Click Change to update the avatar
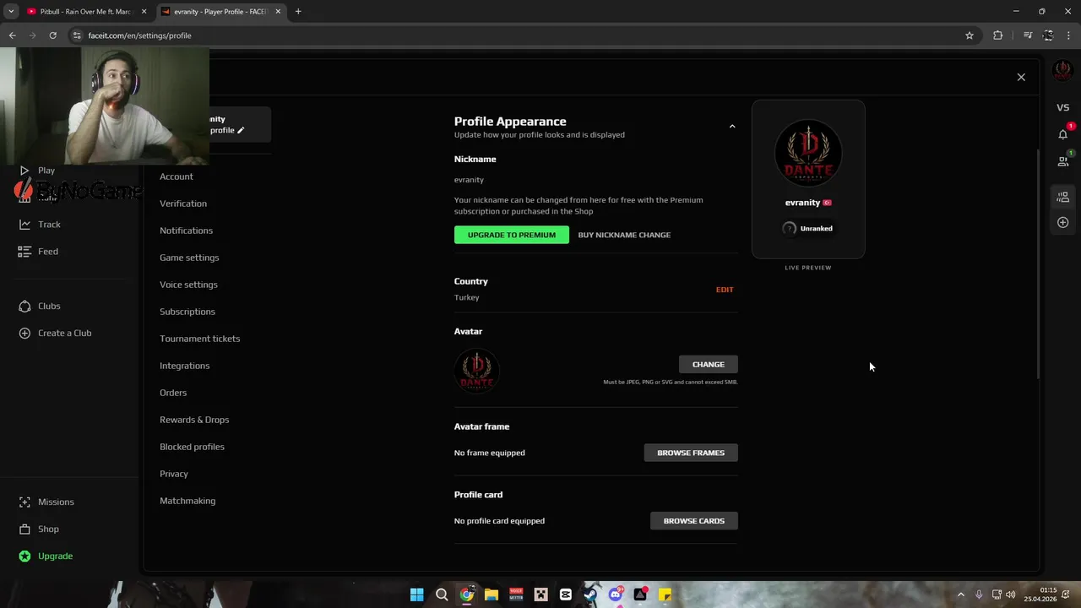1081x608 pixels. (709, 364)
